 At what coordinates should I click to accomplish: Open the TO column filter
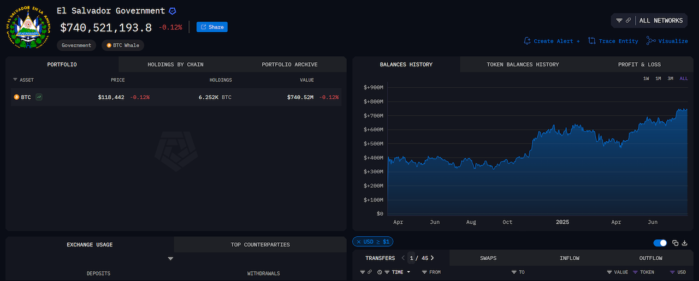pyautogui.click(x=514, y=272)
